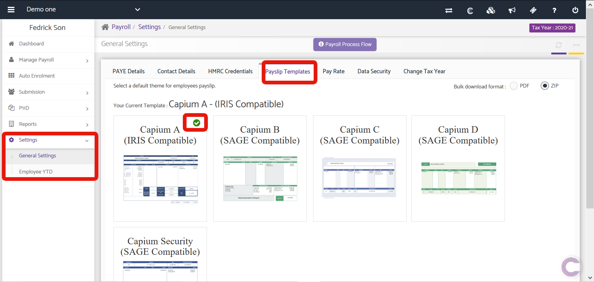Expand the P11D menu chevron

click(87, 109)
